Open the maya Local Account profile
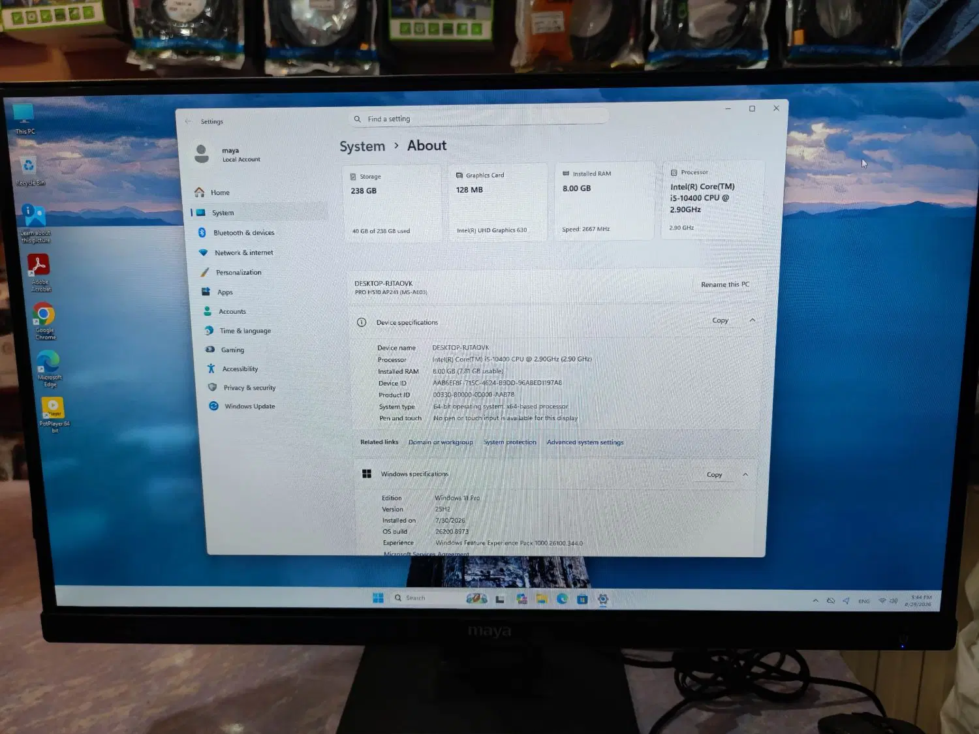This screenshot has width=979, height=734. coord(228,154)
